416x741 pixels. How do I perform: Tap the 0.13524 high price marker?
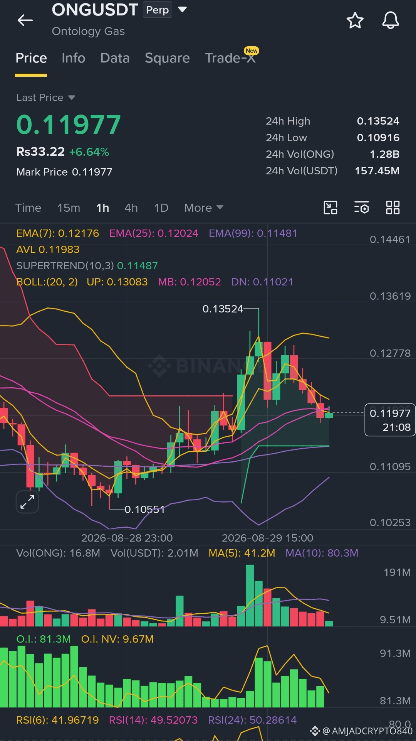[223, 309]
